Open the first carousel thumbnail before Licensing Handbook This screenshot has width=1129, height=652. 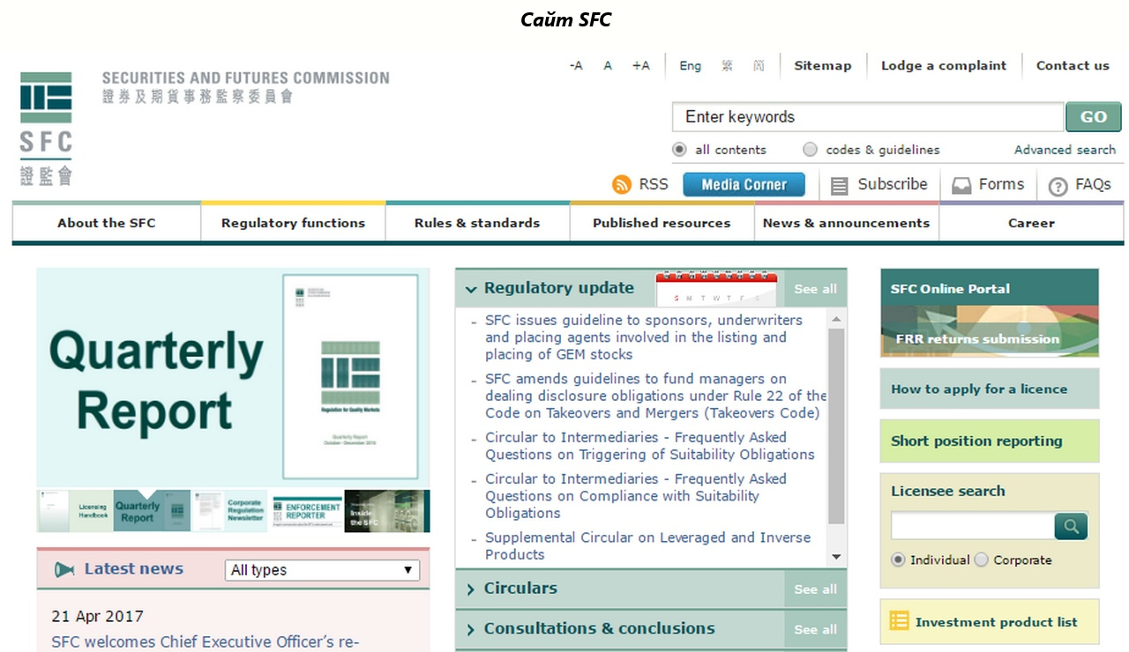54,512
